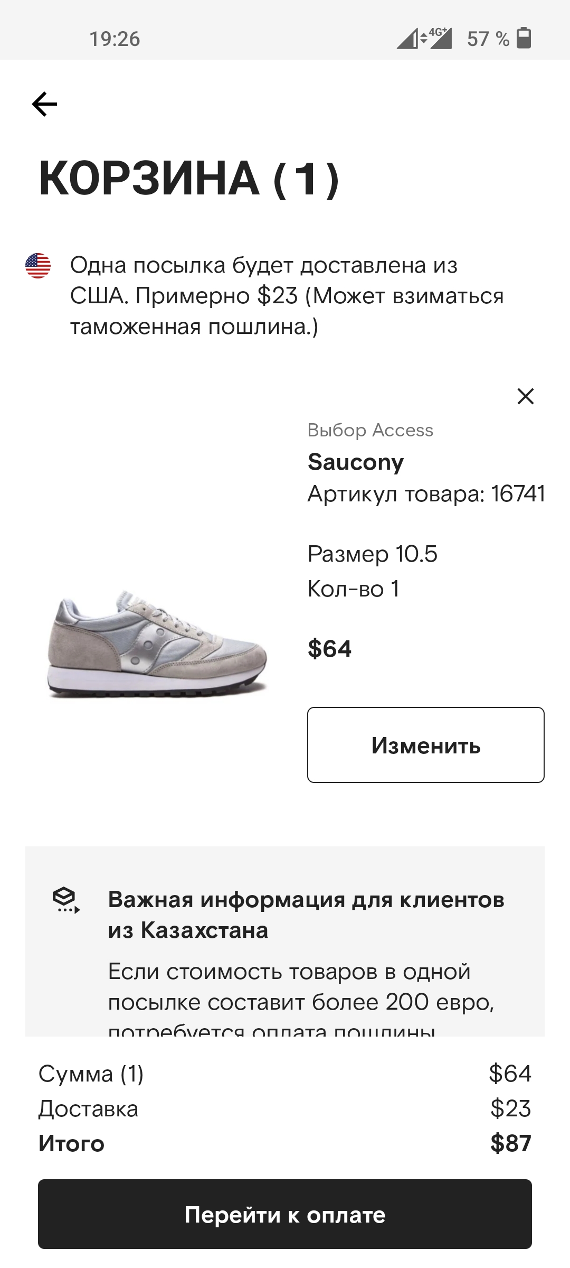Open Важная информация для клиентов heading

[x=306, y=915]
